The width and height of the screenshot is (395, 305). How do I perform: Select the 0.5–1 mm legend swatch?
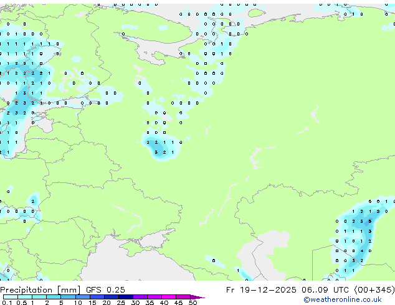(25, 297)
